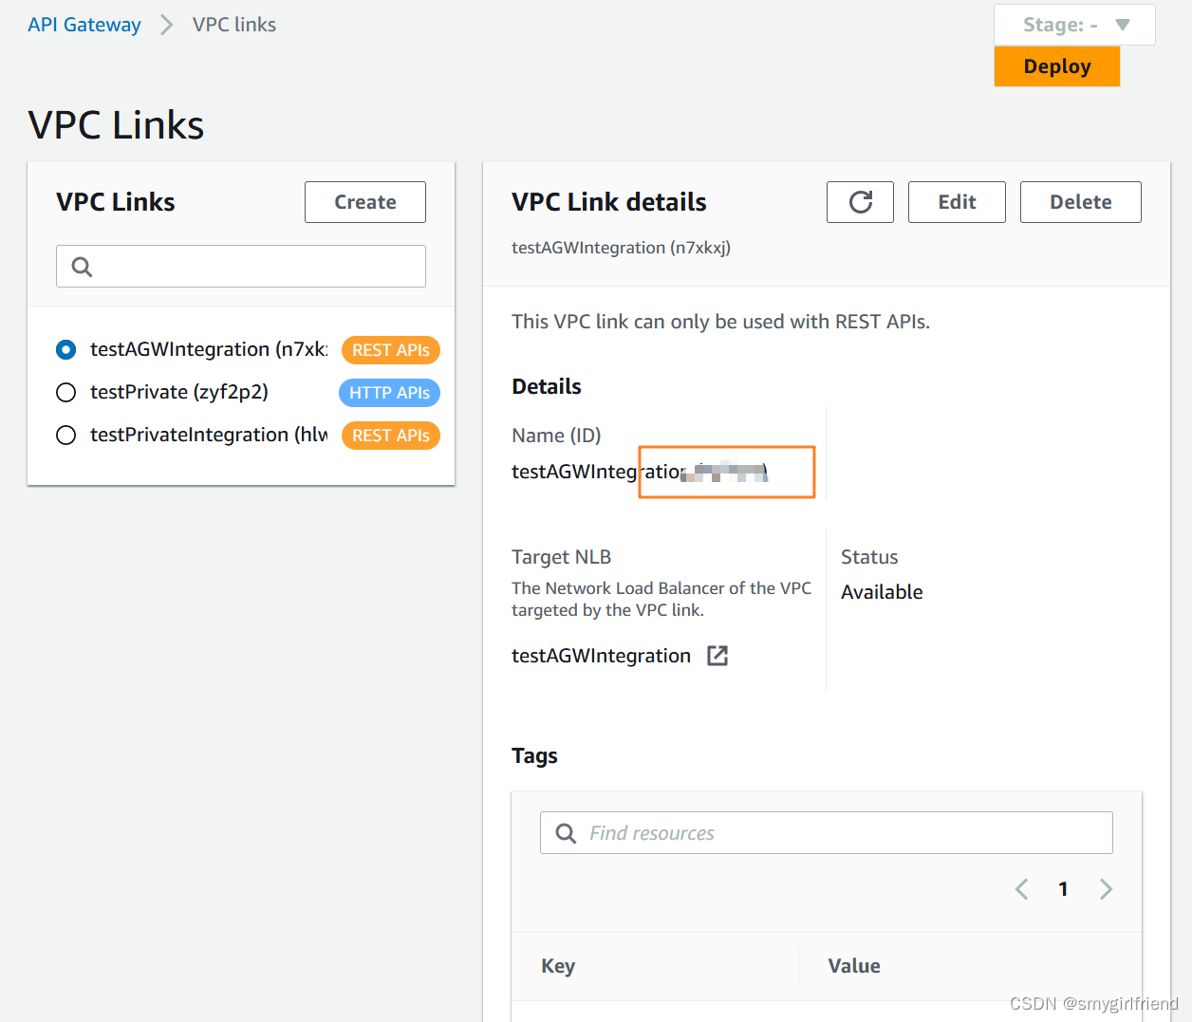Open testAGWIntegration NLB via external link icon

coord(717,655)
